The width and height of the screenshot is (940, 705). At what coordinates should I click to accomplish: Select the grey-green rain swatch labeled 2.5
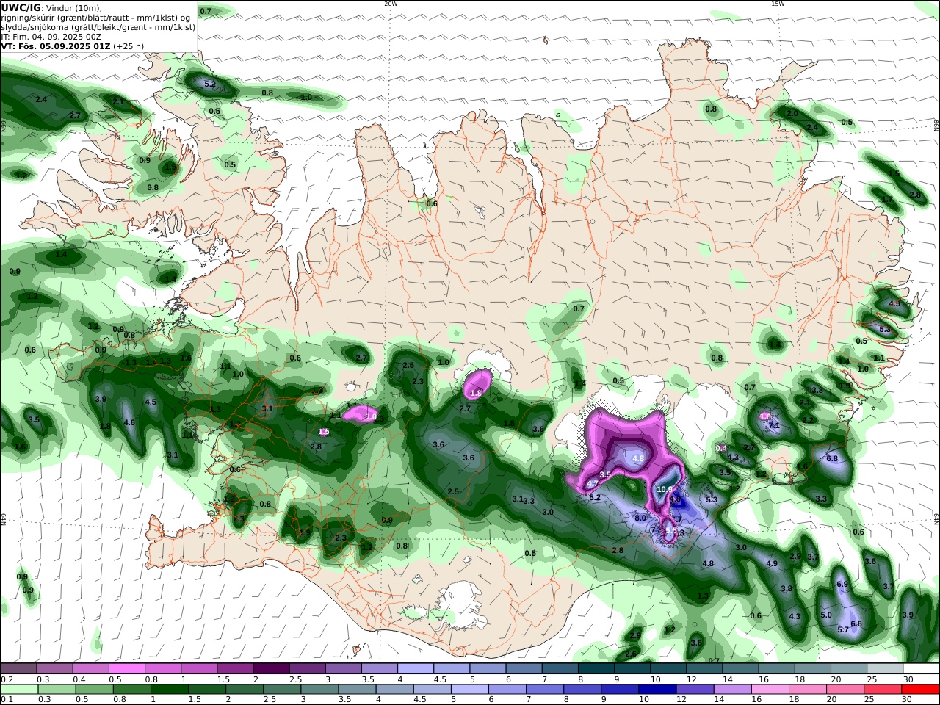pos(281,690)
